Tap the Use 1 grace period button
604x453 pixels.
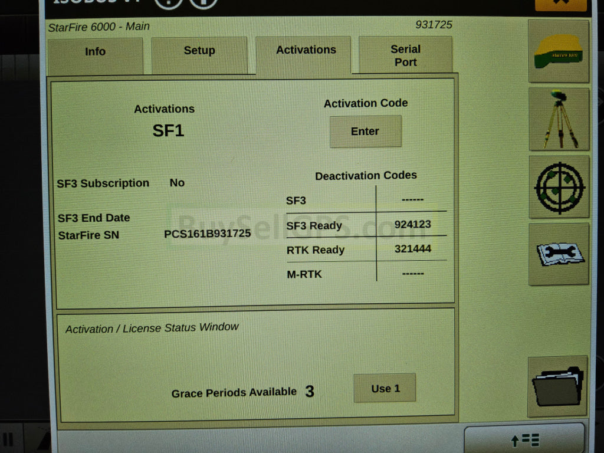point(385,388)
